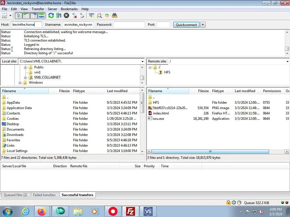Open Internet Explorer from the taskbar

[25, 211]
